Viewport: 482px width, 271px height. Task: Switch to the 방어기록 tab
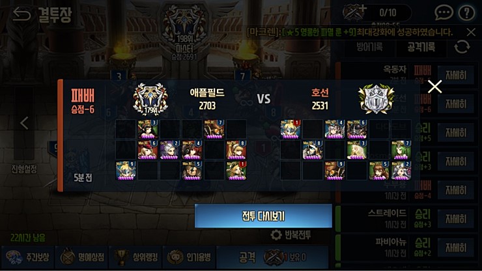(369, 47)
